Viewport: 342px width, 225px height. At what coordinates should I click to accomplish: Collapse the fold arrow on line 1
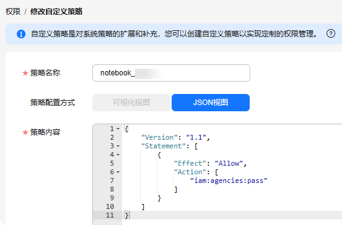[118, 129]
